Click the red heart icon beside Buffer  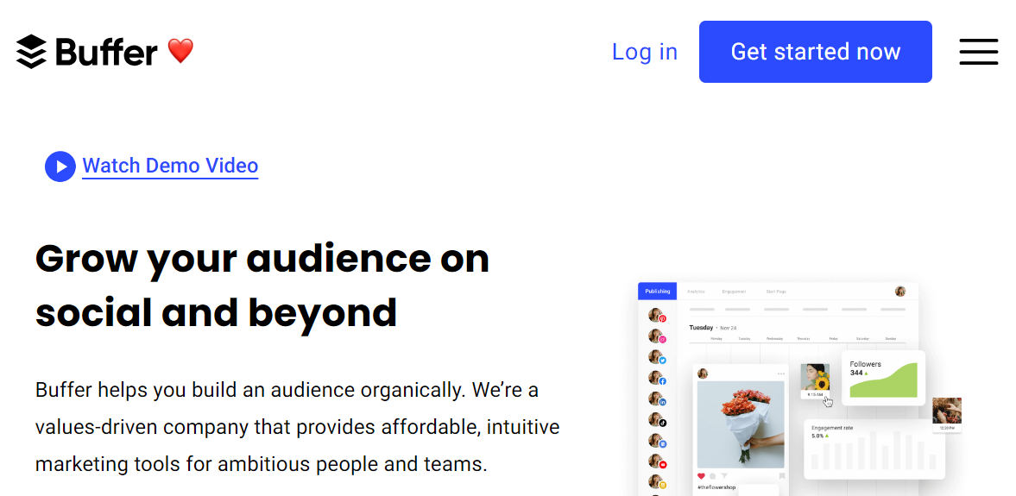pyautogui.click(x=180, y=51)
